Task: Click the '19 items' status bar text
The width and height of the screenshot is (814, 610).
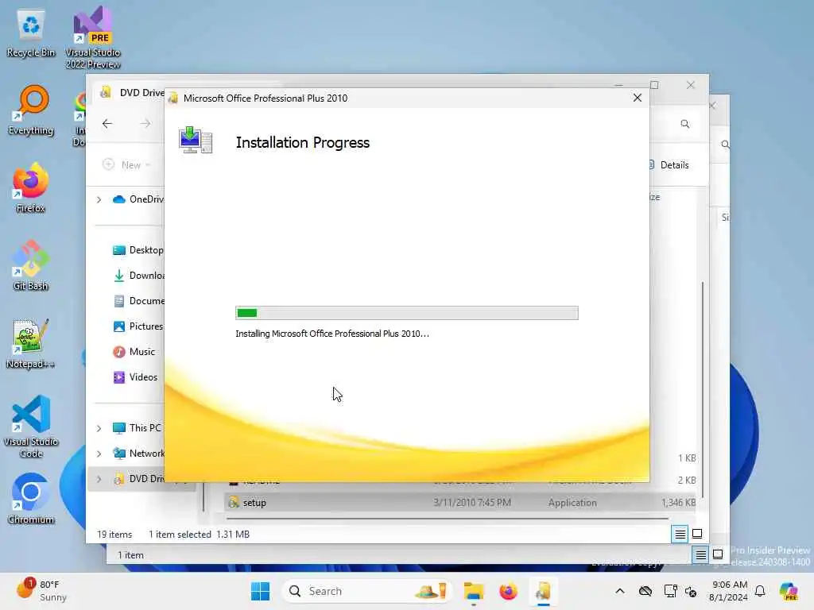Action: pos(114,535)
